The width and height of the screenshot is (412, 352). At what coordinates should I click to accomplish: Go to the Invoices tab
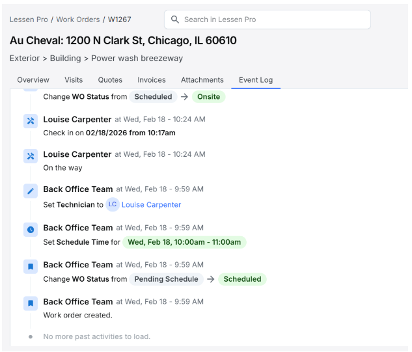[x=152, y=80]
